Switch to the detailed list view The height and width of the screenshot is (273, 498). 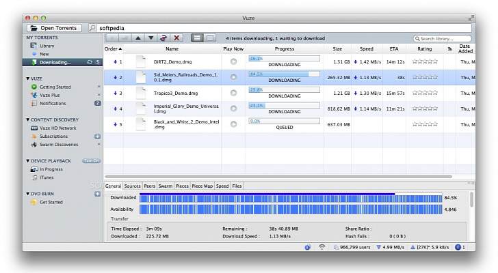click(x=197, y=38)
